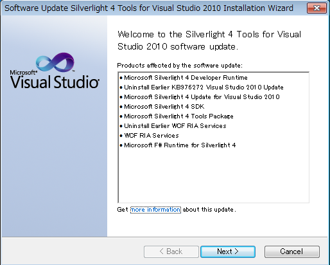Open the more information link

point(155,210)
